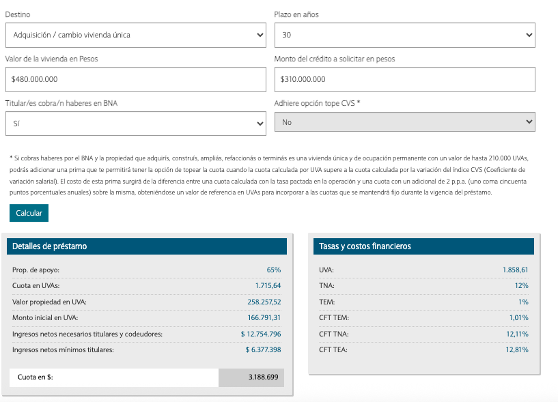Click the CFT TEM value 1,01%

(x=519, y=317)
